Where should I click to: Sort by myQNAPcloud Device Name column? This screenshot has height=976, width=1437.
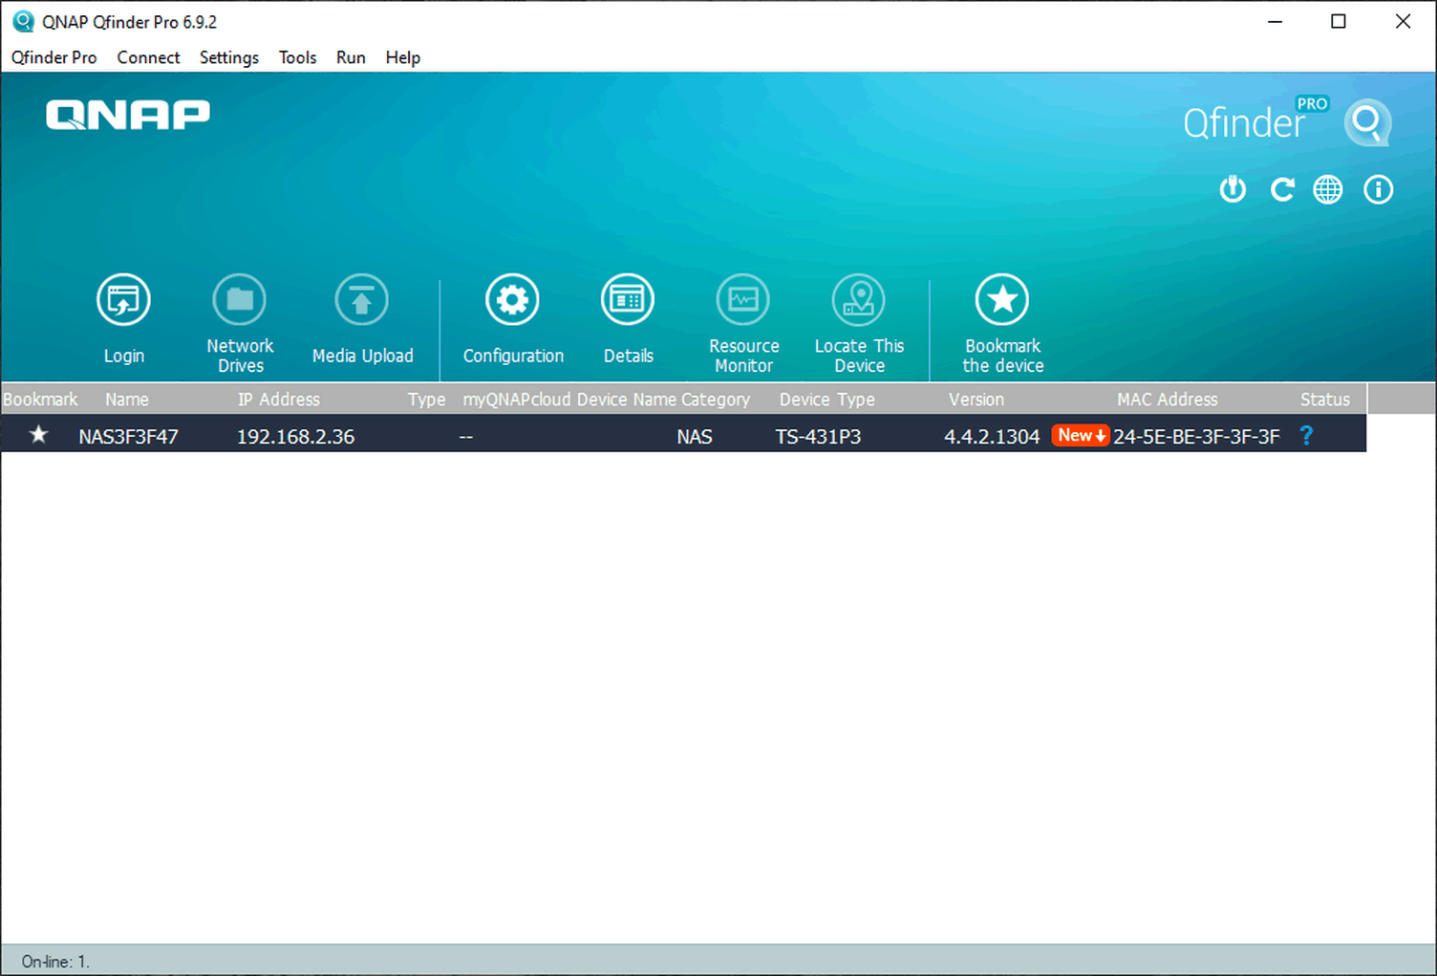(569, 399)
